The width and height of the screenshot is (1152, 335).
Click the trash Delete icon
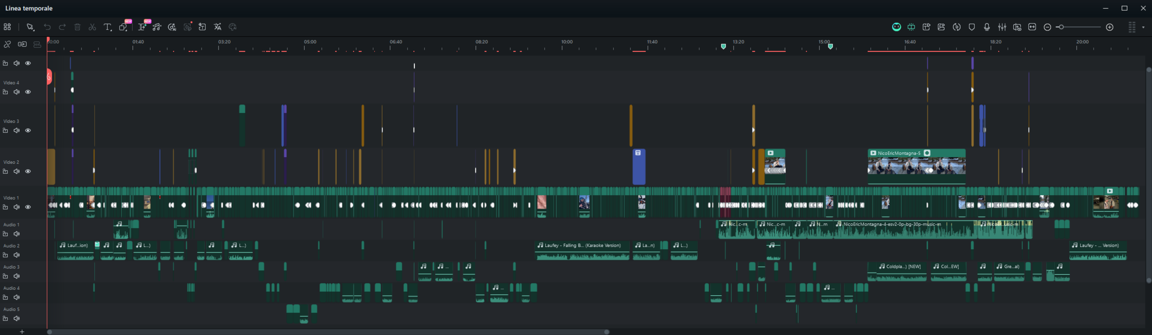click(x=77, y=27)
